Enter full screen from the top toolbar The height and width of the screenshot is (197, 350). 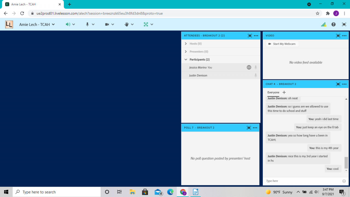click(x=344, y=24)
